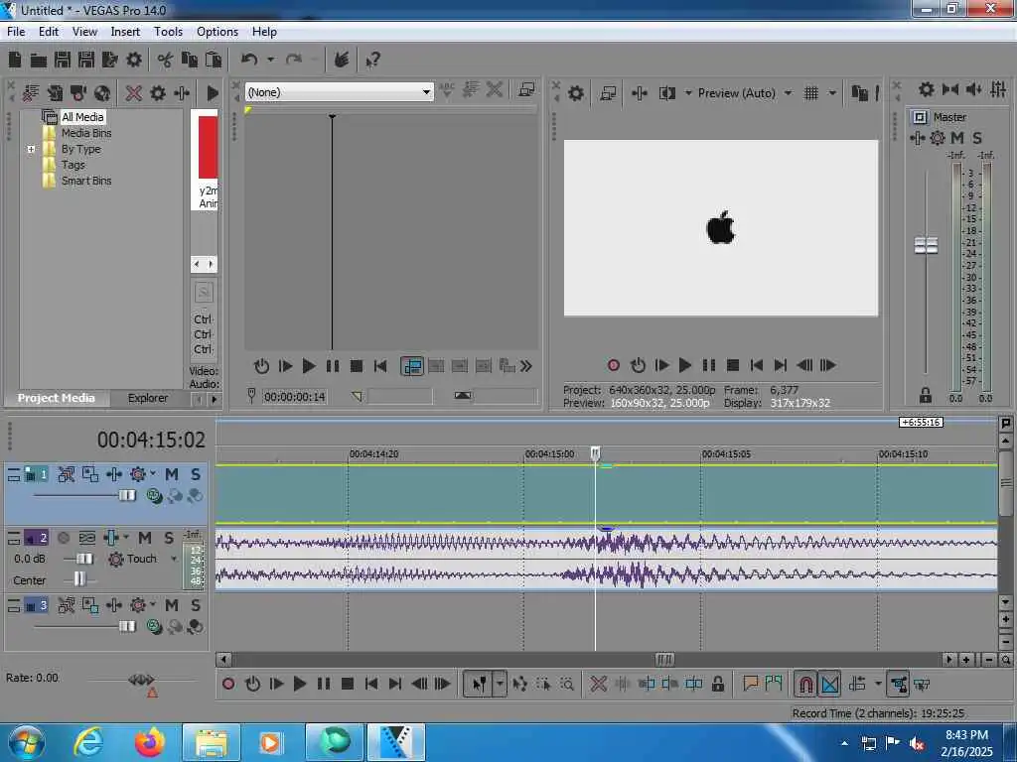
Task: Select the Zoom Edit tool magnifier
Action: pyautogui.click(x=567, y=684)
